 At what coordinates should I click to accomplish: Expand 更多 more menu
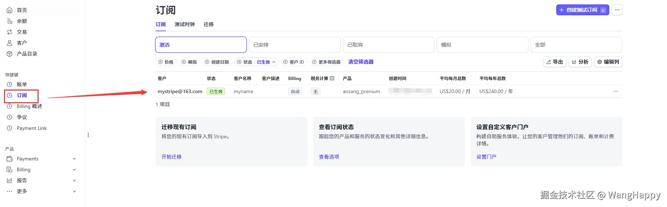click(x=41, y=191)
